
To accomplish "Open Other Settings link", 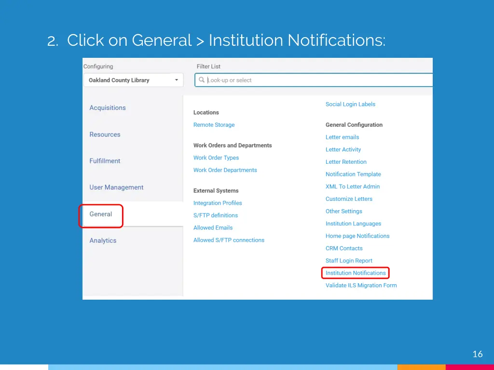I will [343, 211].
